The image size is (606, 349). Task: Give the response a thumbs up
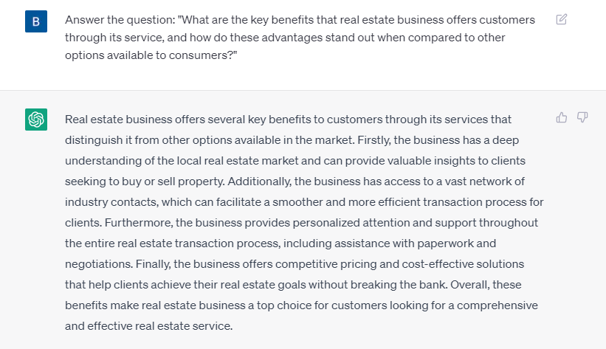click(x=562, y=117)
